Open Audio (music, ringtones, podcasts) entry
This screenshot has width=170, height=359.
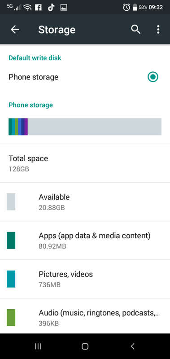[85, 316]
